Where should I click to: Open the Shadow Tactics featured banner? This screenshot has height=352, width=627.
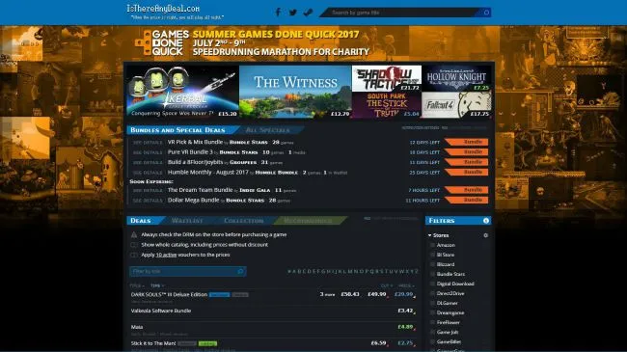[386, 78]
